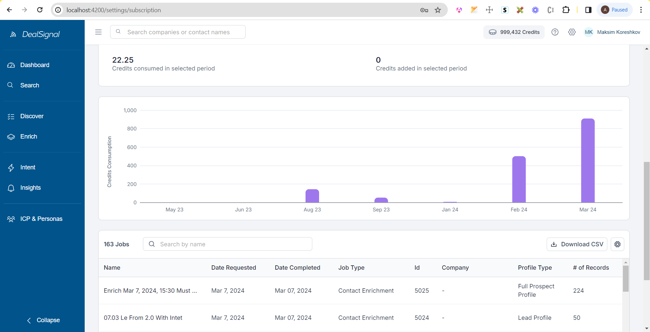This screenshot has width=650, height=332.
Task: Navigate to ICP & Personas
Action: click(41, 219)
